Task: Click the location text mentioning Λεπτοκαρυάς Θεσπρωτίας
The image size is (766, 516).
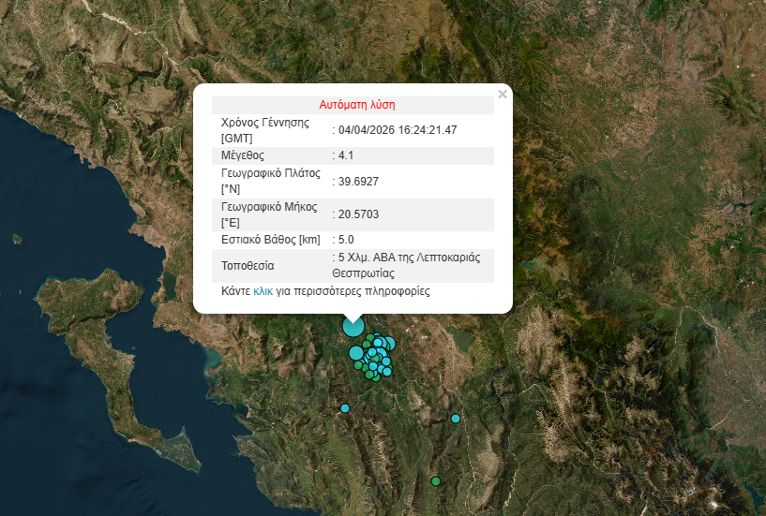Action: (413, 265)
